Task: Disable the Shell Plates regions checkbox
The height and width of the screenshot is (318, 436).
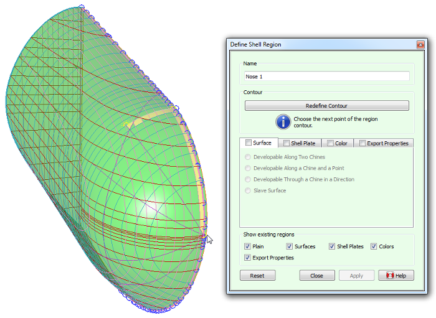Action: pyautogui.click(x=332, y=246)
